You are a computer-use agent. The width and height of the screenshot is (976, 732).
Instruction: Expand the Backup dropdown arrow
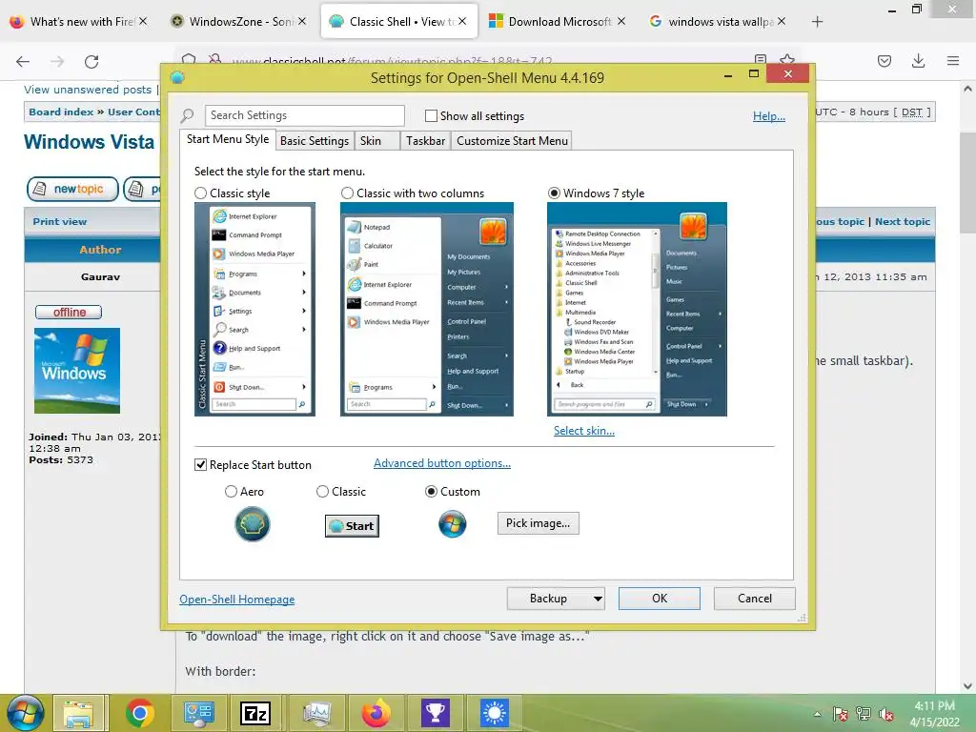[x=598, y=599]
